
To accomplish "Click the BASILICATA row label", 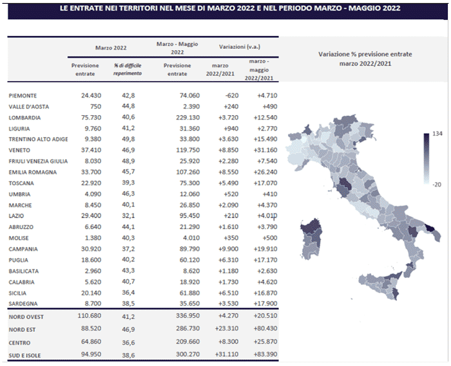I will 24,271.
